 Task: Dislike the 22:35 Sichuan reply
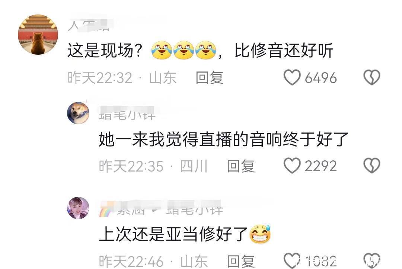pos(372,166)
